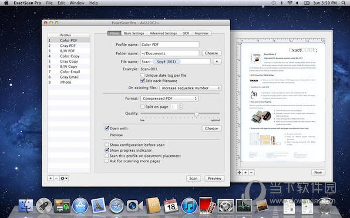
Task: Launch App Store from the dock
Action: pyautogui.click(x=80, y=206)
